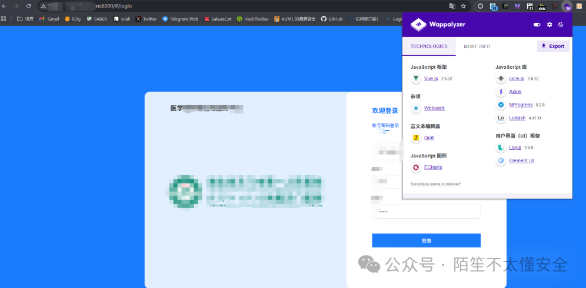586x288 pixels.
Task: Select the account password login tab
Action: point(385,126)
